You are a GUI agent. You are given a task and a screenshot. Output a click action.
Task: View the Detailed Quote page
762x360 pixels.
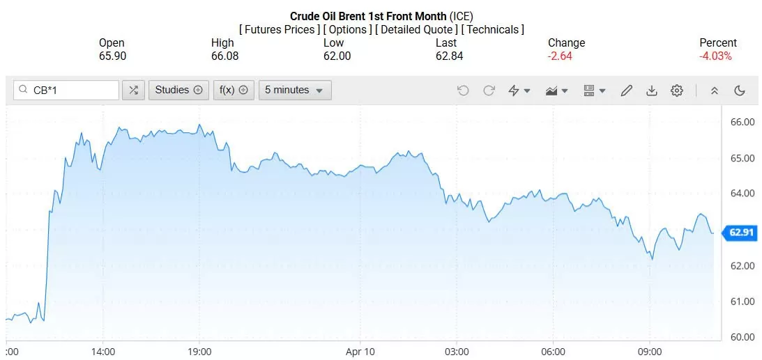(x=416, y=29)
